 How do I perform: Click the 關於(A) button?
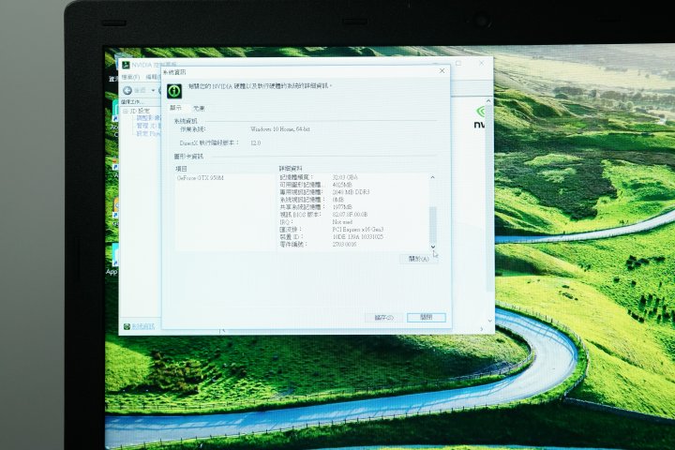pos(418,259)
